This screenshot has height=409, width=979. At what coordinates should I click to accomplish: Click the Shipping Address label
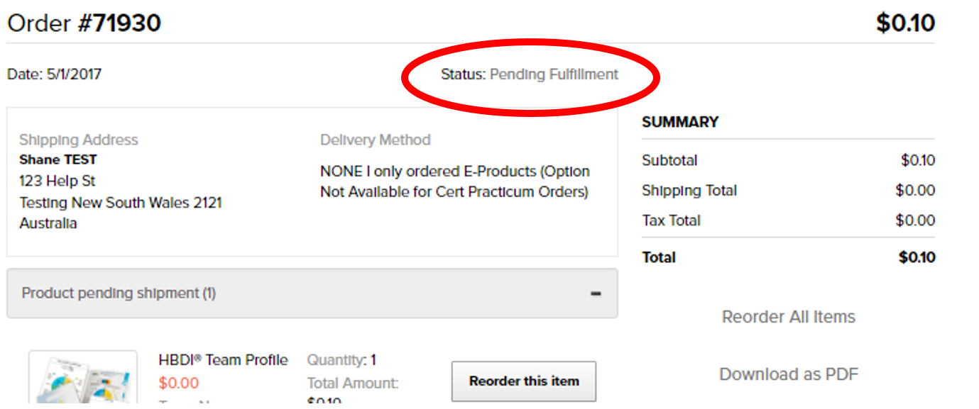click(x=78, y=140)
